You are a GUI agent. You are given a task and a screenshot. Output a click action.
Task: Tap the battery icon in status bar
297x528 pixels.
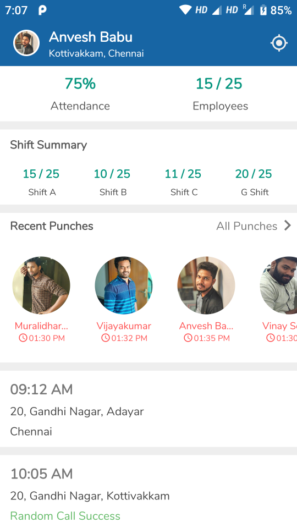(263, 10)
